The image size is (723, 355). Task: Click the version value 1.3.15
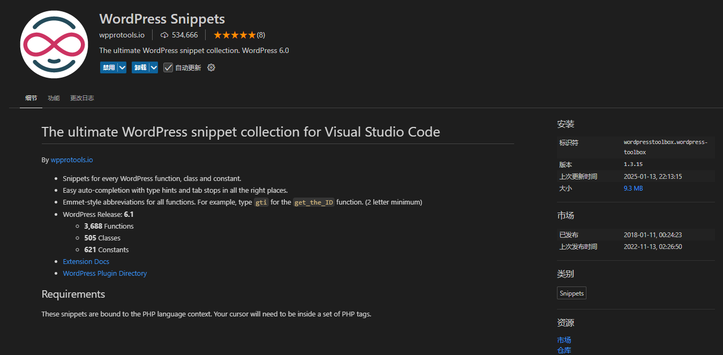pos(633,164)
